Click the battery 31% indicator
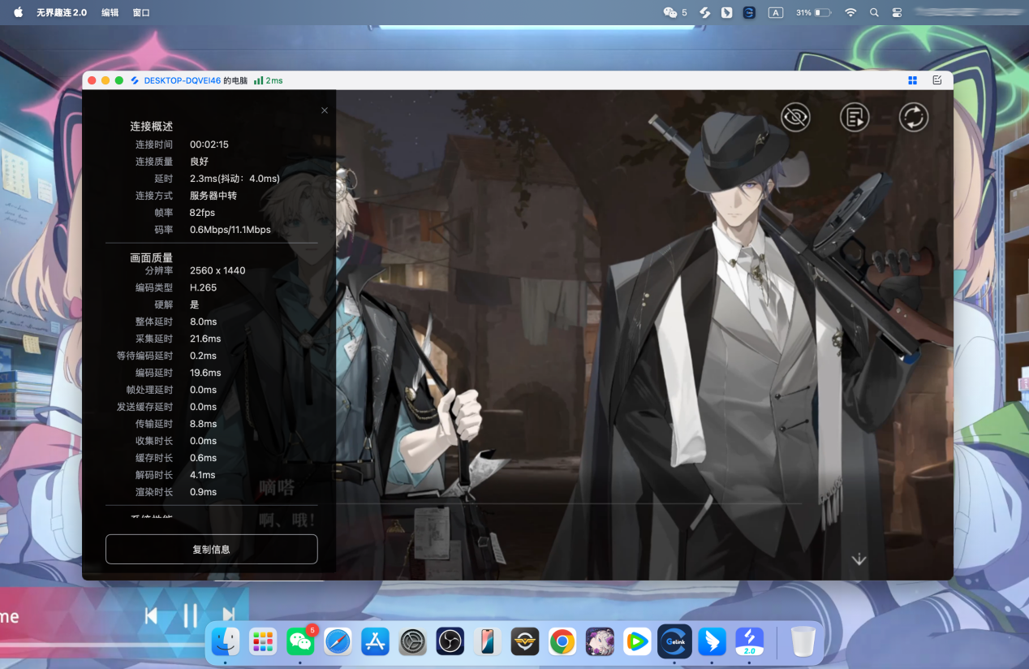 point(813,12)
